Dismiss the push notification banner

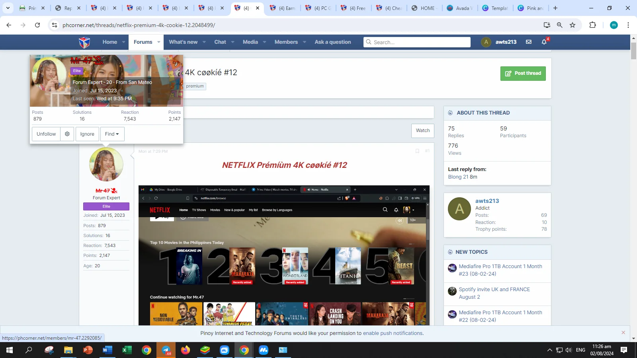623,333
